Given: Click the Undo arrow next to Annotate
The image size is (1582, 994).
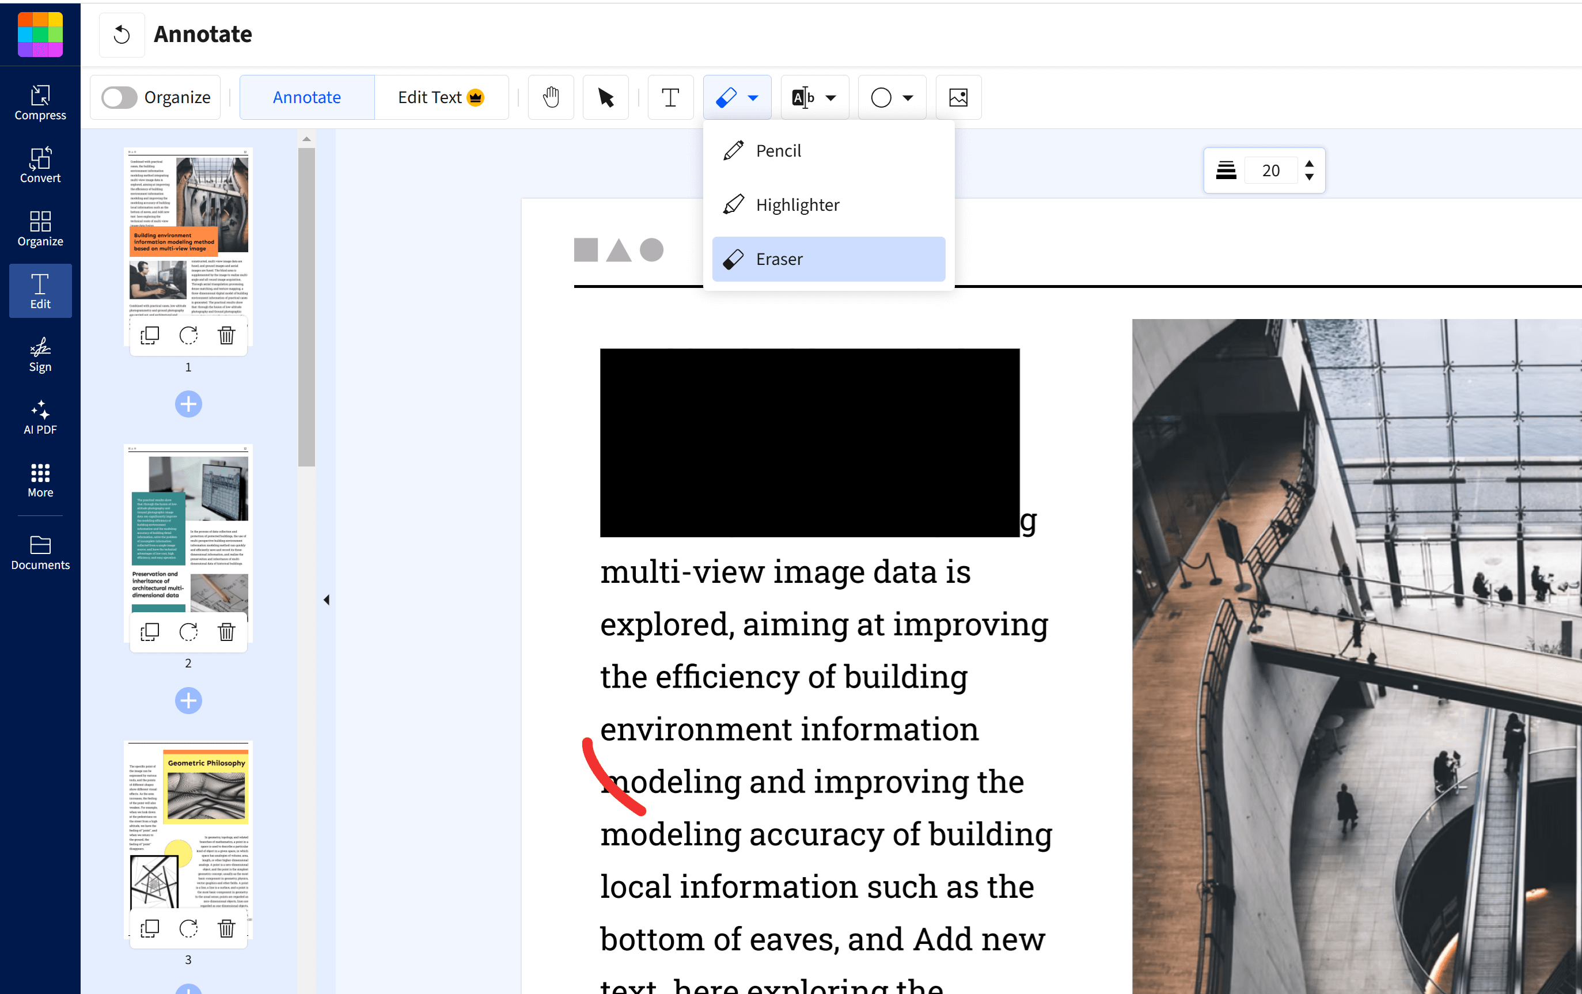Looking at the screenshot, I should (x=122, y=34).
